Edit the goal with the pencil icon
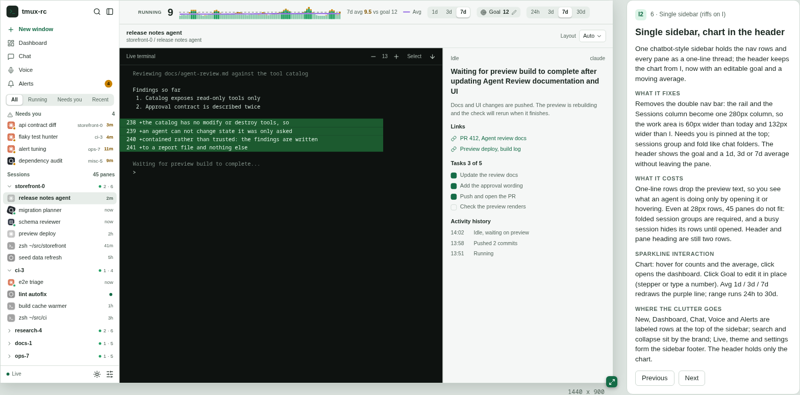Screen dimensions: 800x395 point(514,12)
